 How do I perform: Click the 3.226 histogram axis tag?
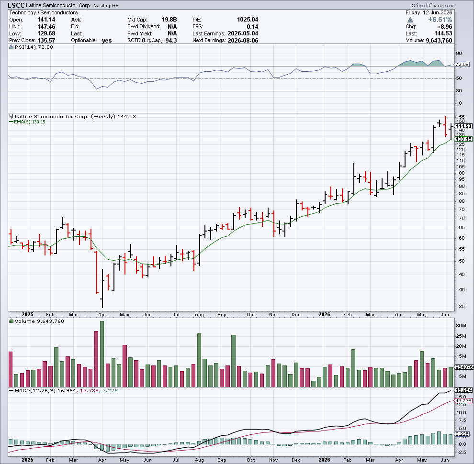(462, 434)
